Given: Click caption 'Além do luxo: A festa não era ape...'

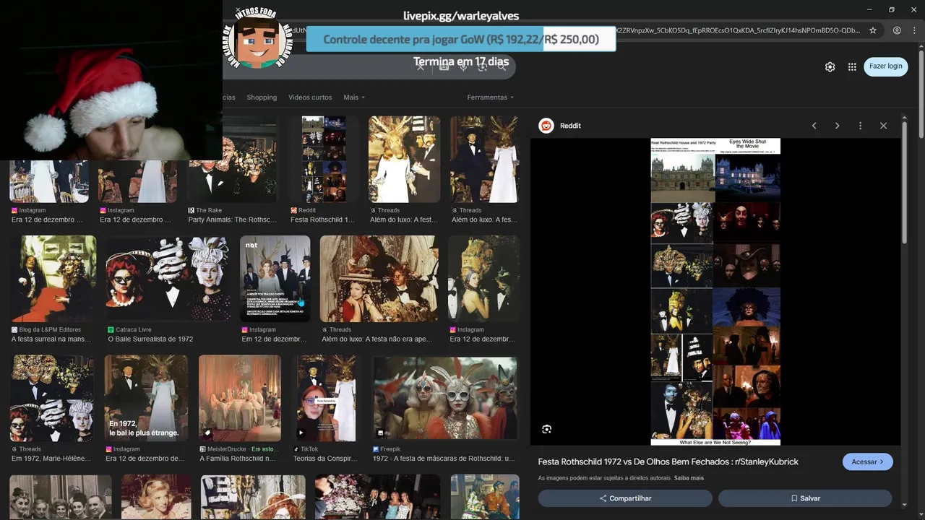Looking at the screenshot, I should 377,339.
